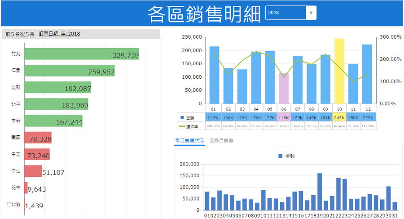404x219 pixels.
Task: Select the 北平 bar showing 183,969
Action: click(57, 104)
